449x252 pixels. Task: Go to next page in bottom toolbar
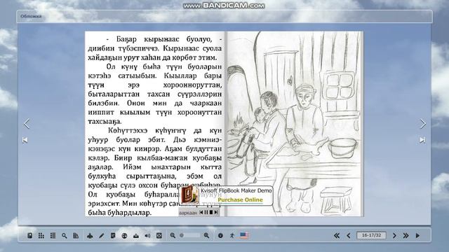(394, 235)
